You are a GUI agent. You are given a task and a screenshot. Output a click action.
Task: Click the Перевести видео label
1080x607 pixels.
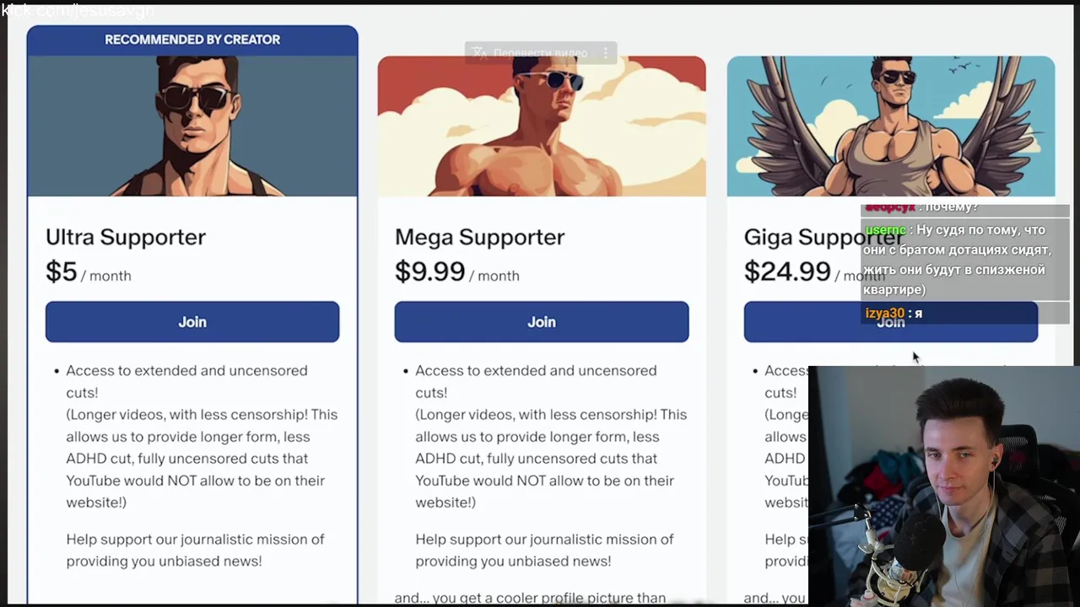click(540, 53)
